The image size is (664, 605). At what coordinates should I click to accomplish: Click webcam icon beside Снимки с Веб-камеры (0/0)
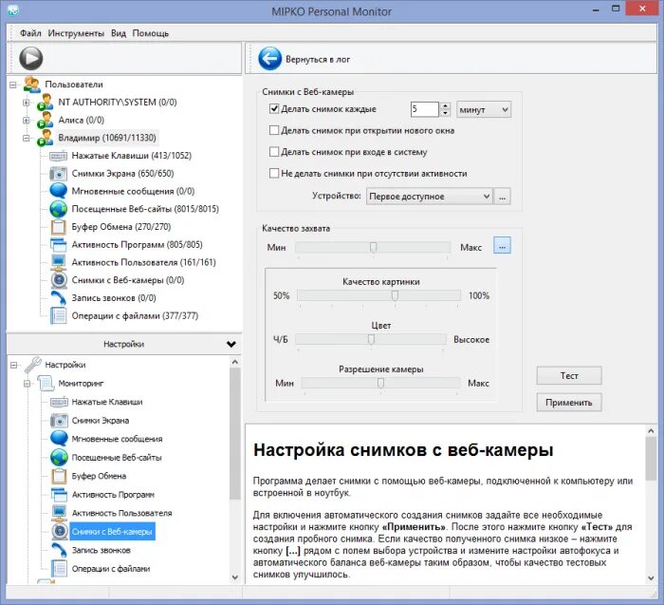59,280
